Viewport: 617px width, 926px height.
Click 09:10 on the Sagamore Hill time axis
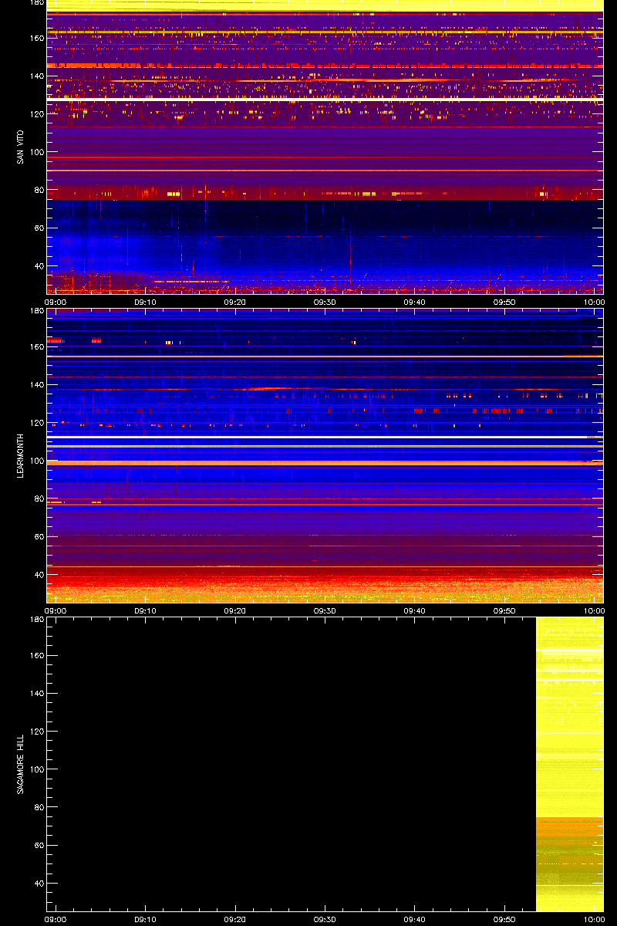(x=145, y=920)
